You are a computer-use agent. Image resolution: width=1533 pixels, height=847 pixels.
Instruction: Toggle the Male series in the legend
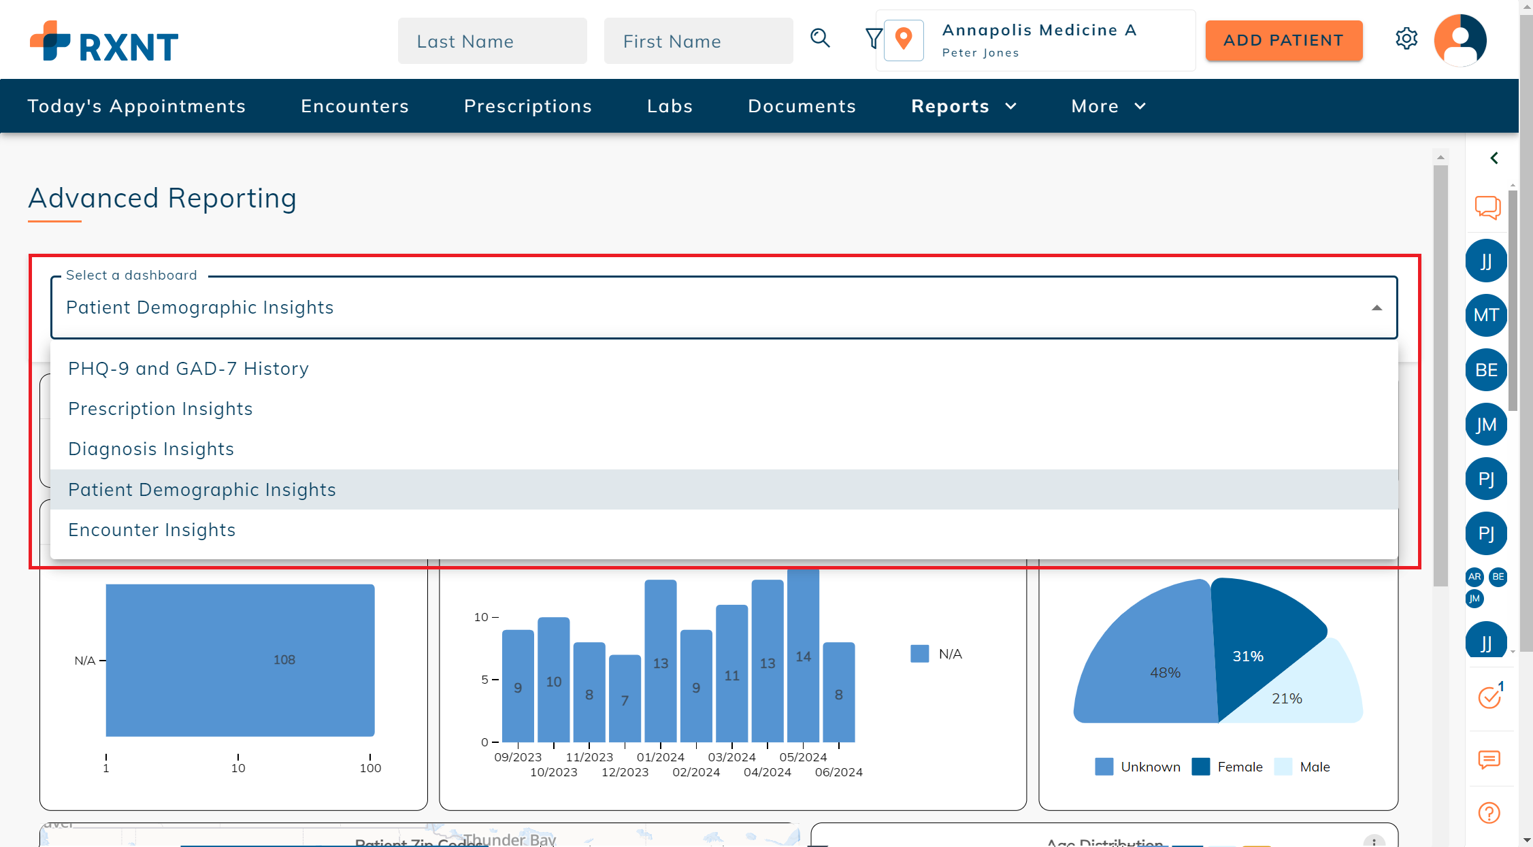[x=1302, y=767]
